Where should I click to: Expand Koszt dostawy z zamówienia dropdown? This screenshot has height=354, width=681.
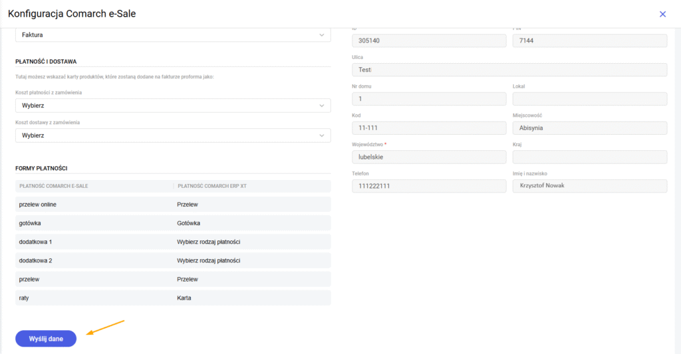click(173, 135)
